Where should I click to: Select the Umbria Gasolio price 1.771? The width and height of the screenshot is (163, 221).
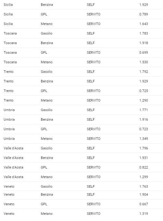144,110
